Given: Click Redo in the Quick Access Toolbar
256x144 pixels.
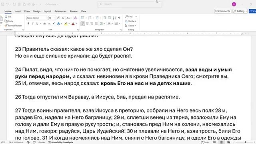Looking at the screenshot, I should tap(14, 4).
